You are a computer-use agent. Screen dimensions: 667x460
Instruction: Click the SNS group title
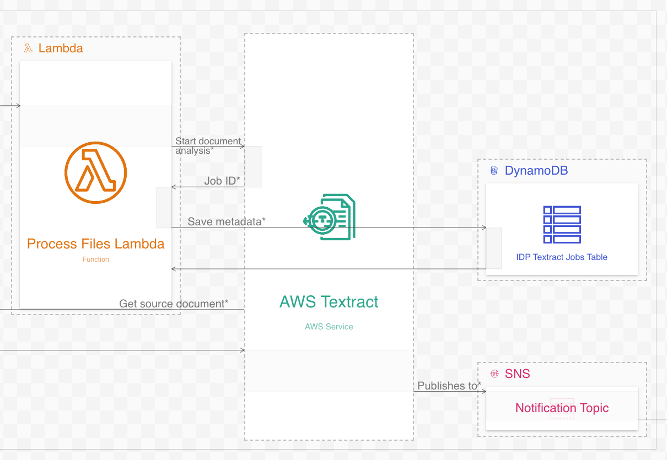tap(518, 374)
